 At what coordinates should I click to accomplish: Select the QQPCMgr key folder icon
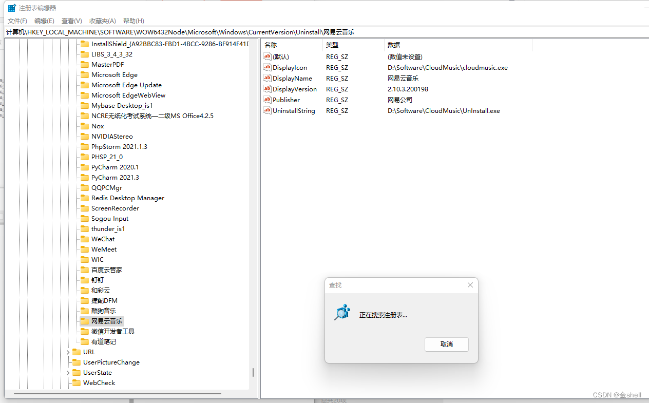[x=85, y=188]
